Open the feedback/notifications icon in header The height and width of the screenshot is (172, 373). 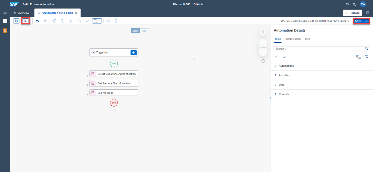coord(348,4)
